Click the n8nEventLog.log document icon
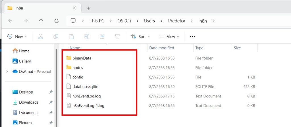This screenshot has width=291, height=127. (x=69, y=96)
